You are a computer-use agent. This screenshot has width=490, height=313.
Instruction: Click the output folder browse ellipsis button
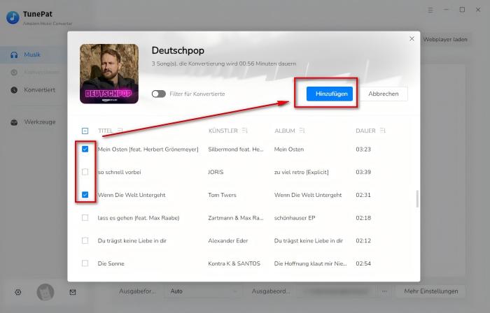(x=384, y=291)
